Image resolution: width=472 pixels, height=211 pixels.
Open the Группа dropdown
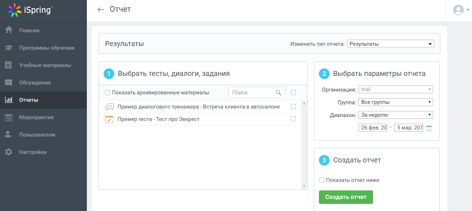point(395,102)
